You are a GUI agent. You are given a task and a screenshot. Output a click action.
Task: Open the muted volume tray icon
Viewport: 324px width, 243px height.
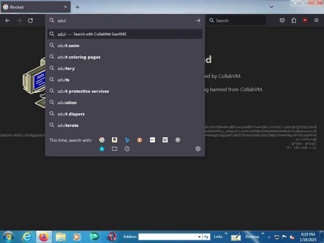(292, 237)
